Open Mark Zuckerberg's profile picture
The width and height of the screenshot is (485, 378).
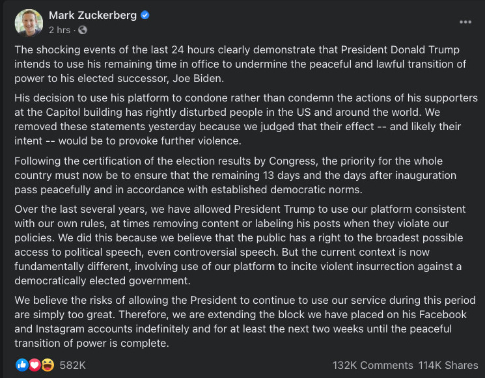29,23
